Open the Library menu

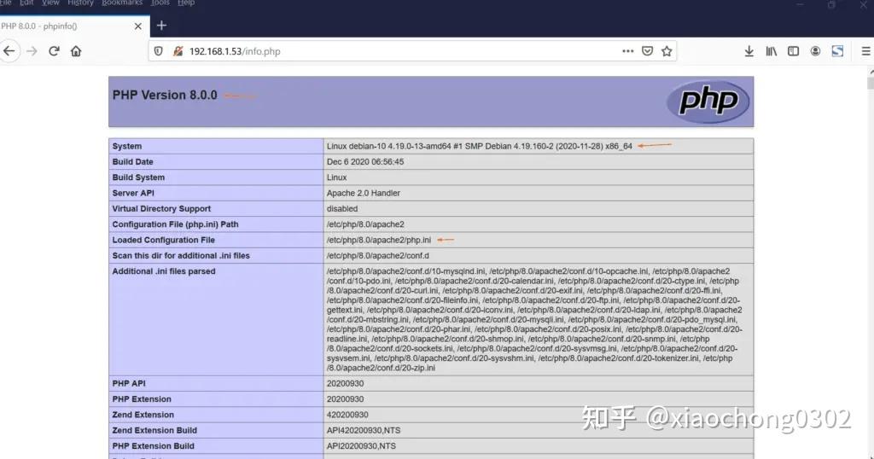coord(772,51)
